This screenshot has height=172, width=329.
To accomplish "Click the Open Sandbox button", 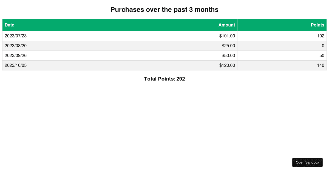I will [x=307, y=162].
